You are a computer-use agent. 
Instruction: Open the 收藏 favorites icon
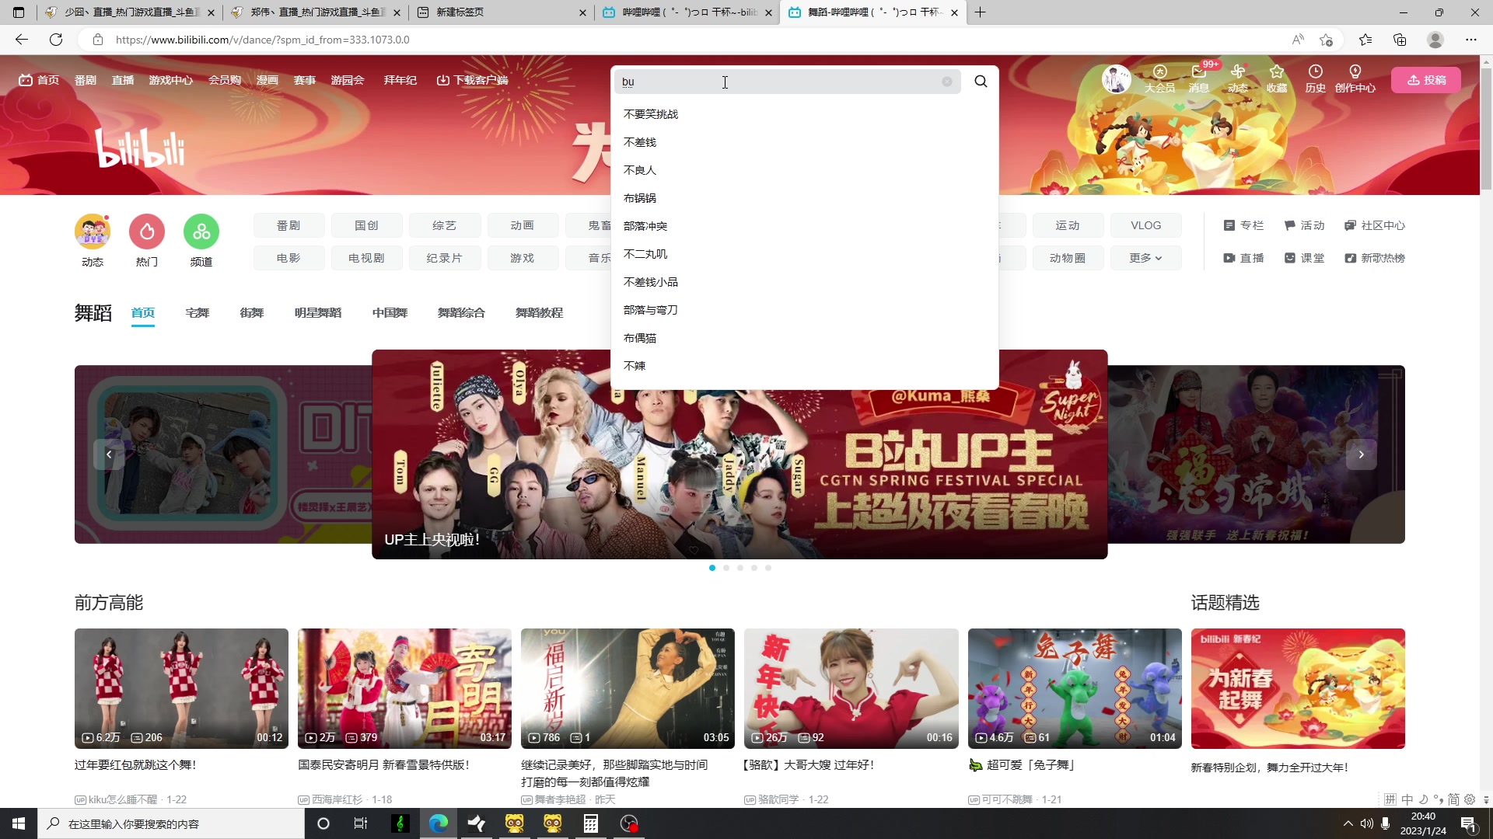click(x=1277, y=80)
